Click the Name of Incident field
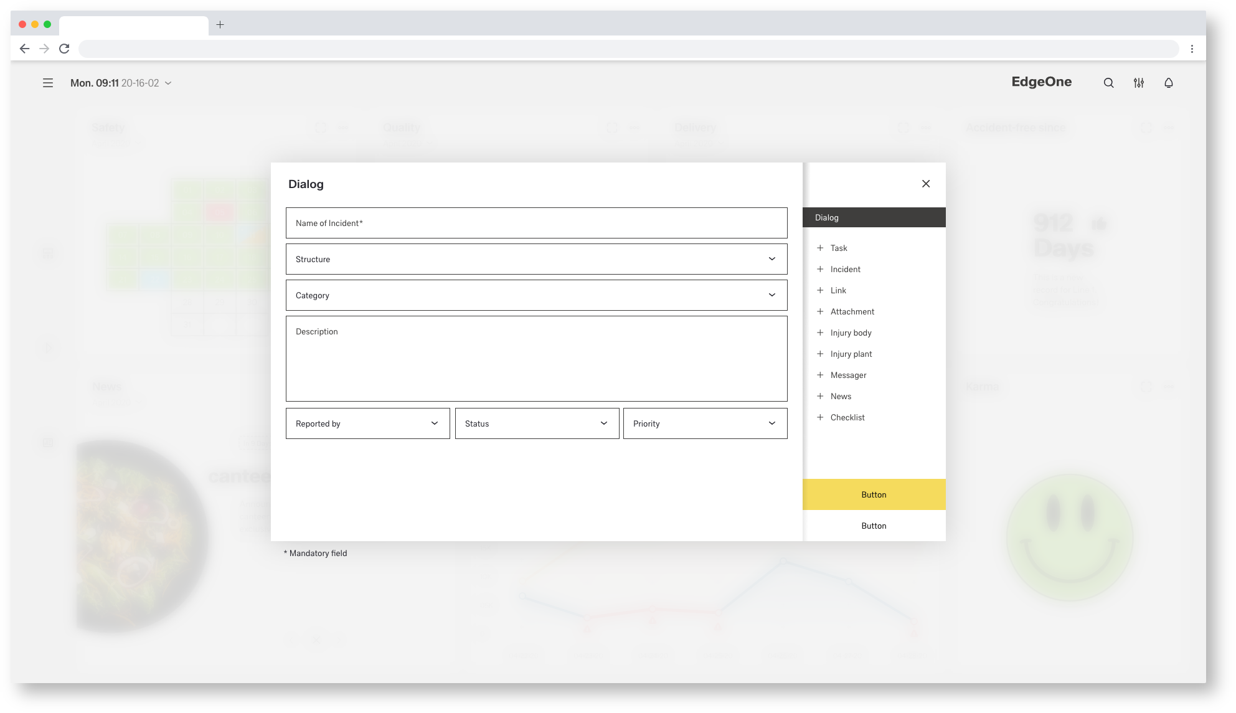The width and height of the screenshot is (1236, 713). pyautogui.click(x=535, y=223)
